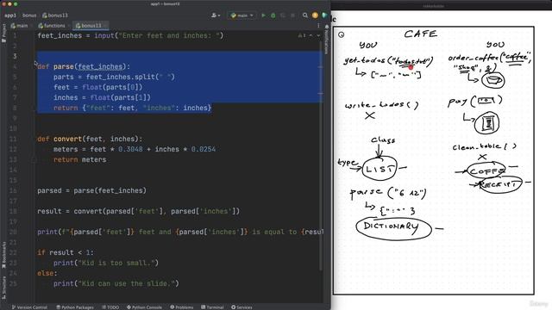
Task: Switch to the functions editor tab
Action: [52, 26]
